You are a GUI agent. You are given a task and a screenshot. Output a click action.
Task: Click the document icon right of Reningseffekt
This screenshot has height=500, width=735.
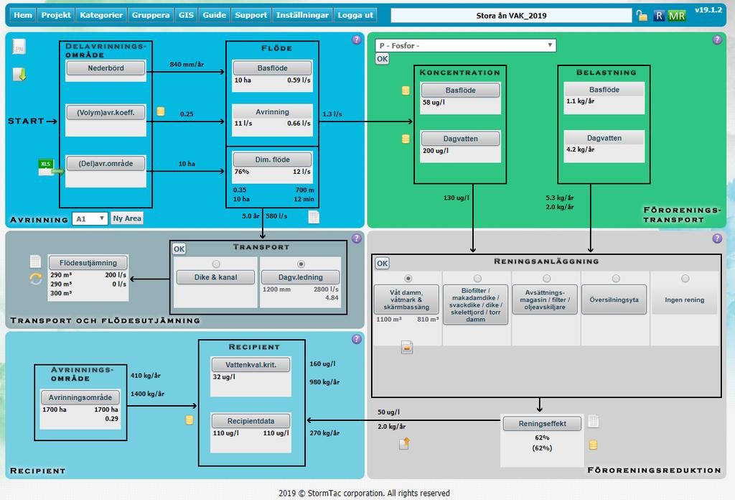point(594,421)
